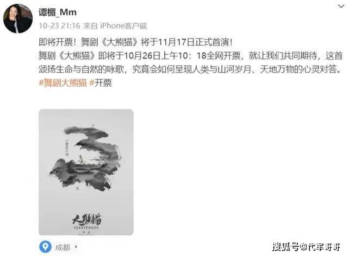Open the profile avatar of 谭楣_Mm

[18, 18]
